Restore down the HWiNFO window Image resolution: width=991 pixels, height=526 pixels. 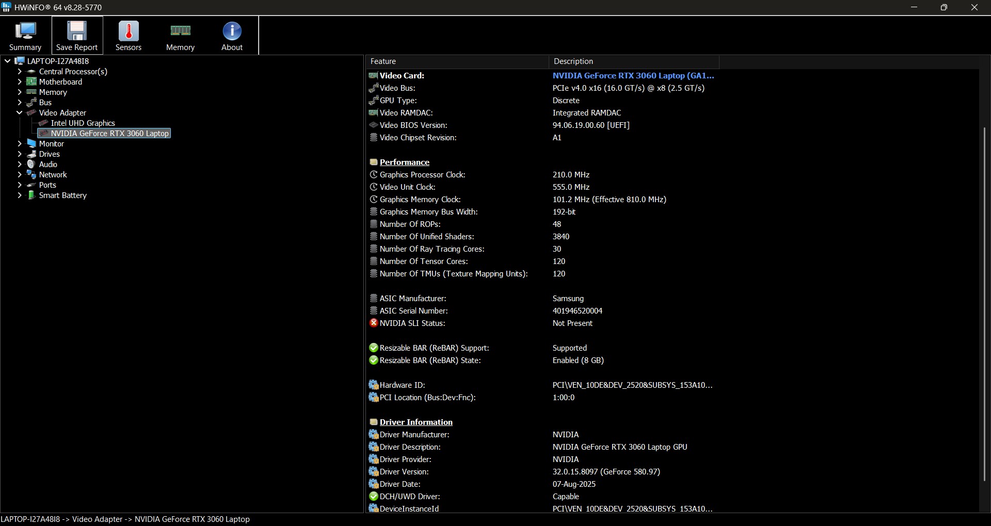[x=944, y=7]
